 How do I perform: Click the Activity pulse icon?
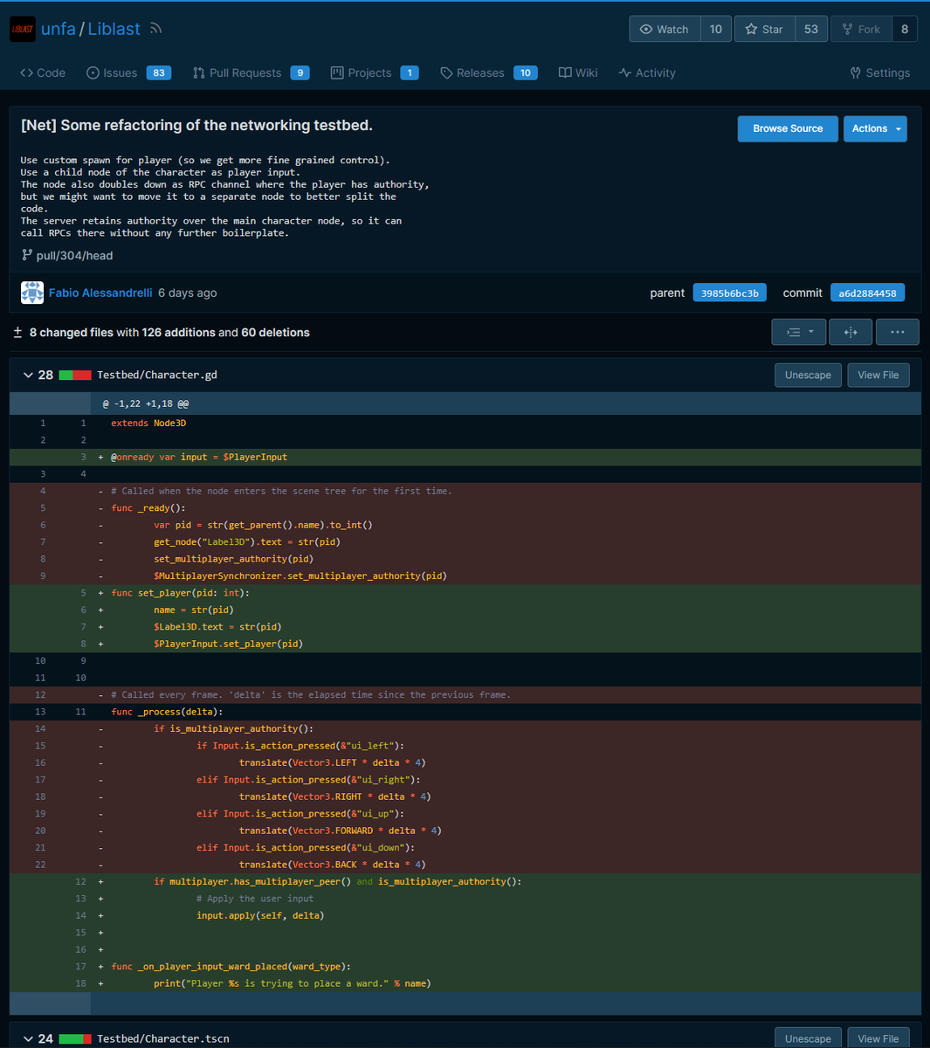pos(624,72)
